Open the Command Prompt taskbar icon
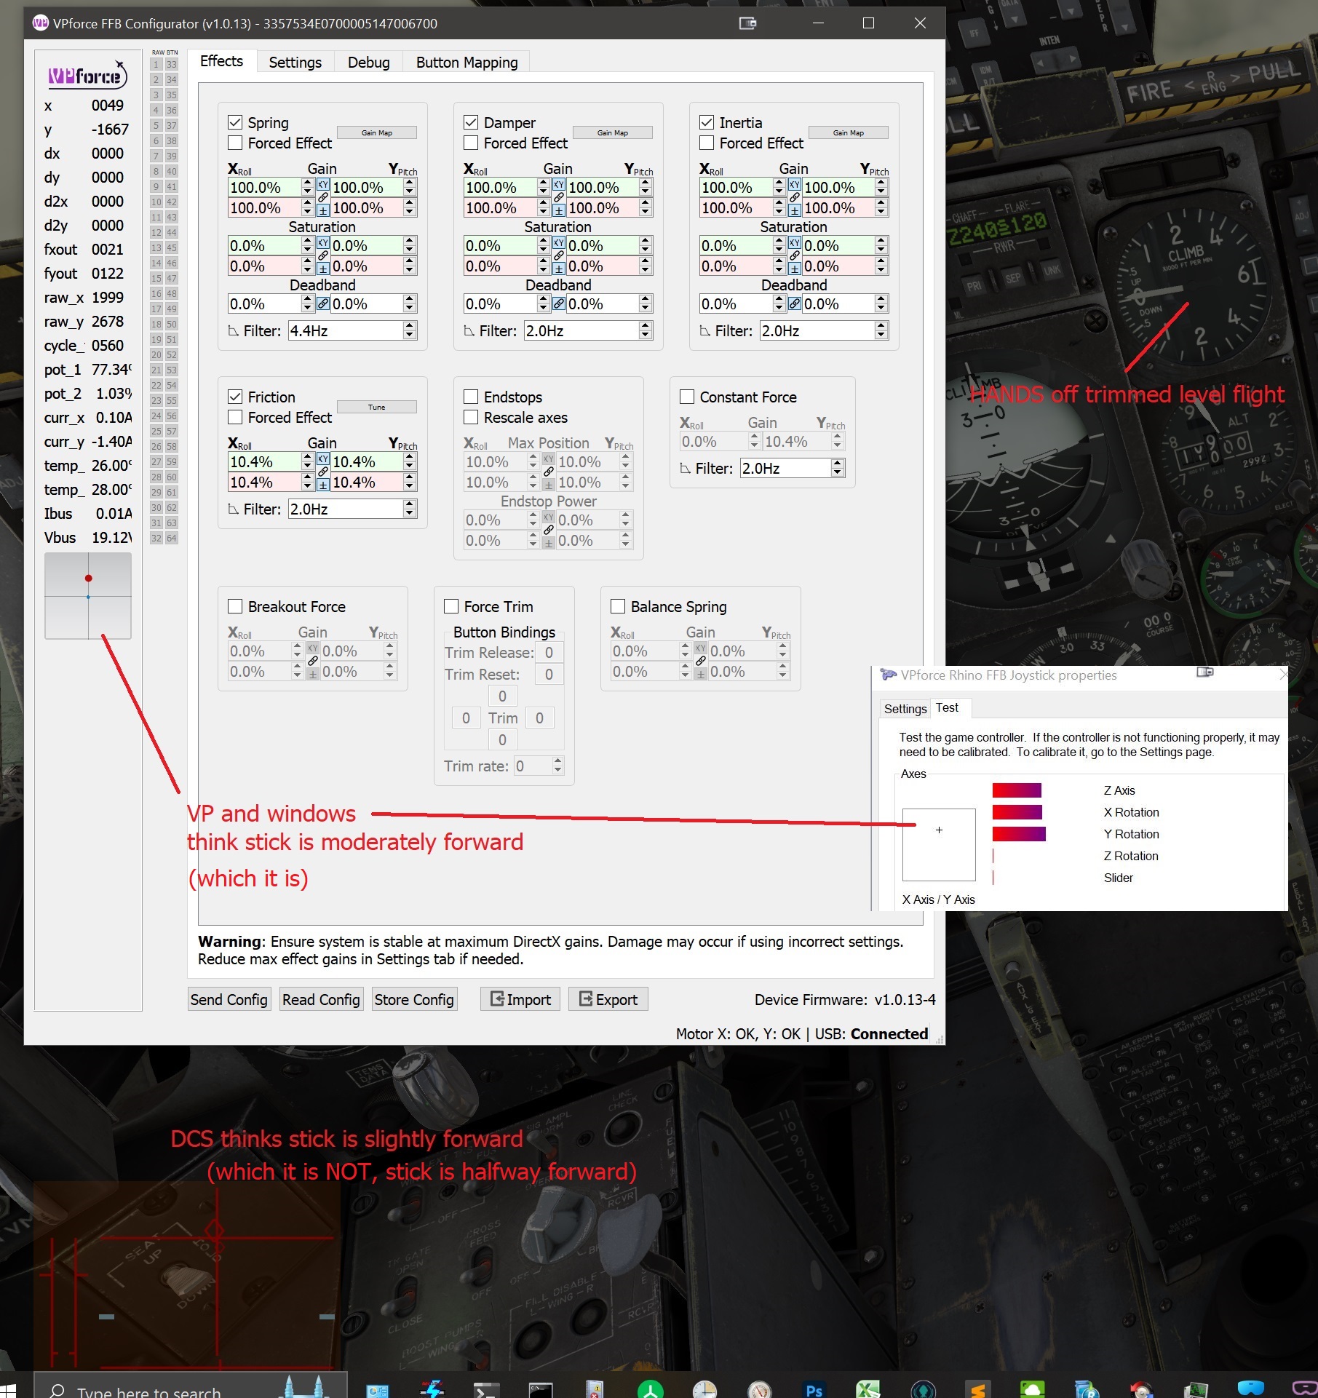The image size is (1318, 1398). click(541, 1389)
